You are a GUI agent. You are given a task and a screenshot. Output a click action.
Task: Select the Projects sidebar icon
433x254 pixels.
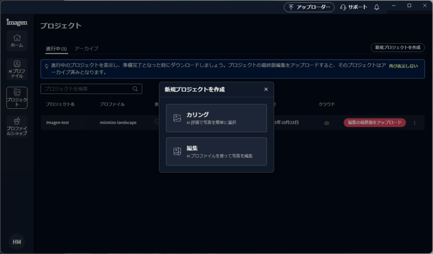coord(17,98)
